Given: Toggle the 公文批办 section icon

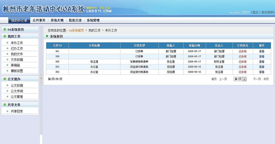Looking at the screenshot, I should (x=5, y=79).
